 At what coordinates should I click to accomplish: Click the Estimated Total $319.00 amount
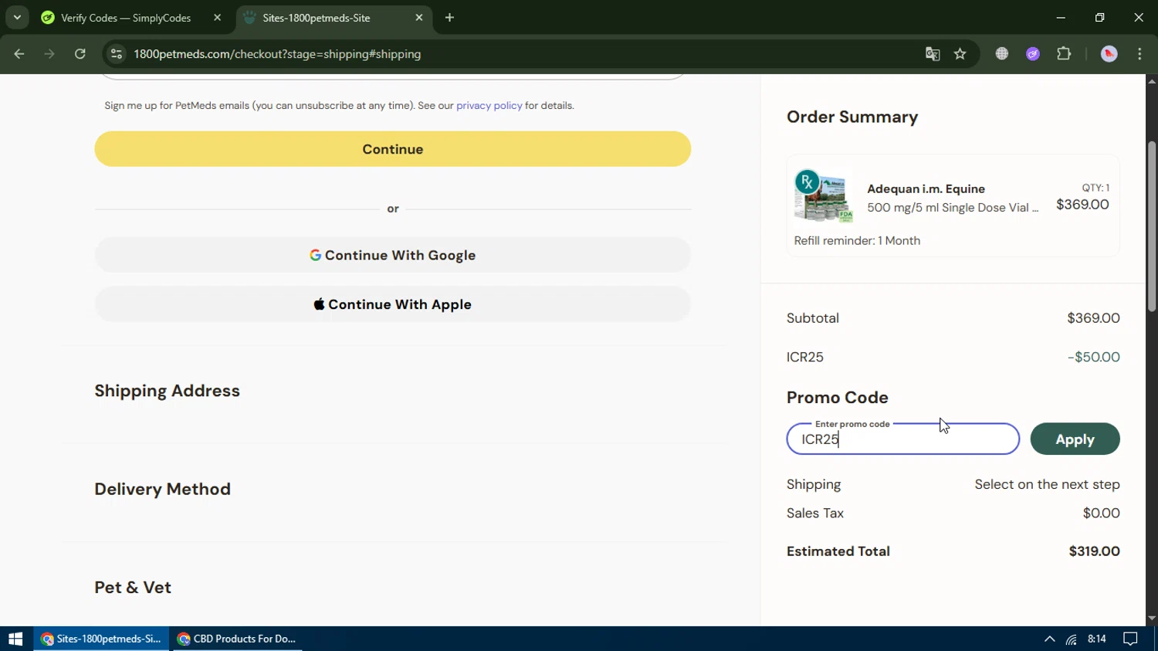(1094, 551)
